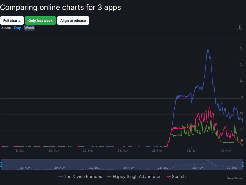
Task: Choose Align to release option
Action: (x=73, y=20)
